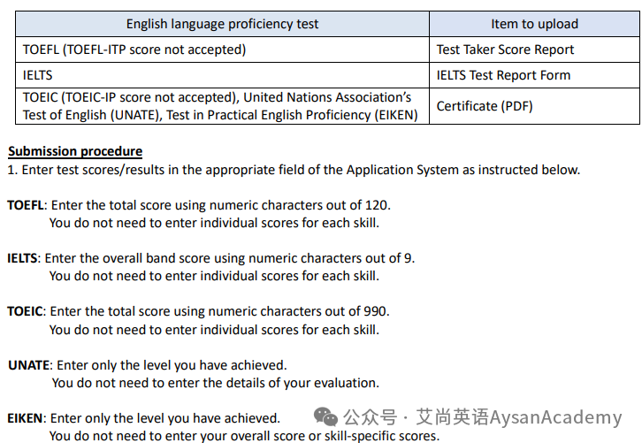Click the 'Certificate (PDF)' cell
Screen dimensions: 642x443
(x=534, y=106)
